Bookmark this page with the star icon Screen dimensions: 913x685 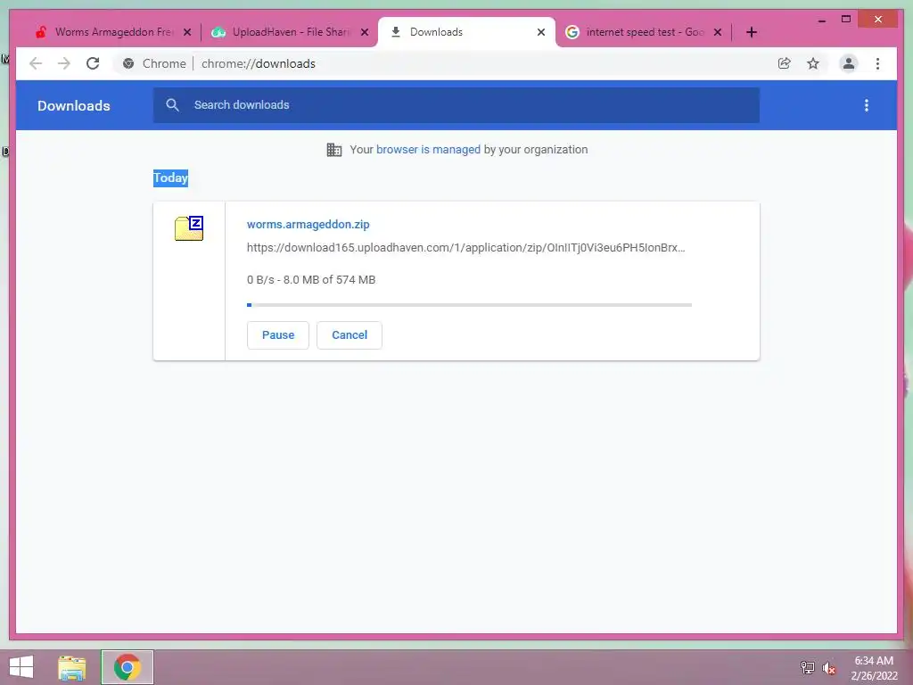813,63
